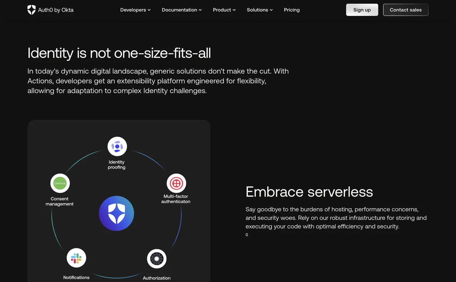The image size is (456, 282).
Task: Open the Product dropdown in the navbar
Action: [224, 10]
